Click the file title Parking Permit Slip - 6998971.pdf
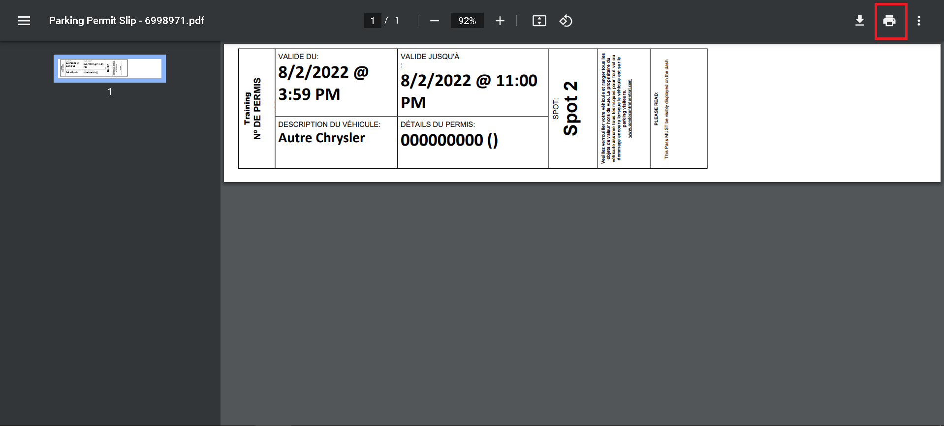Viewport: 944px width, 426px height. [126, 21]
